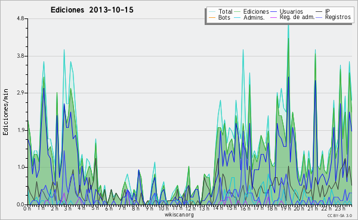Click the Bots legend label
Viewport: 358px width, 220px height.
[x=224, y=17]
